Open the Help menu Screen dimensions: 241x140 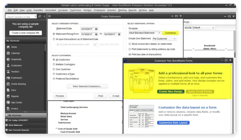point(151,10)
